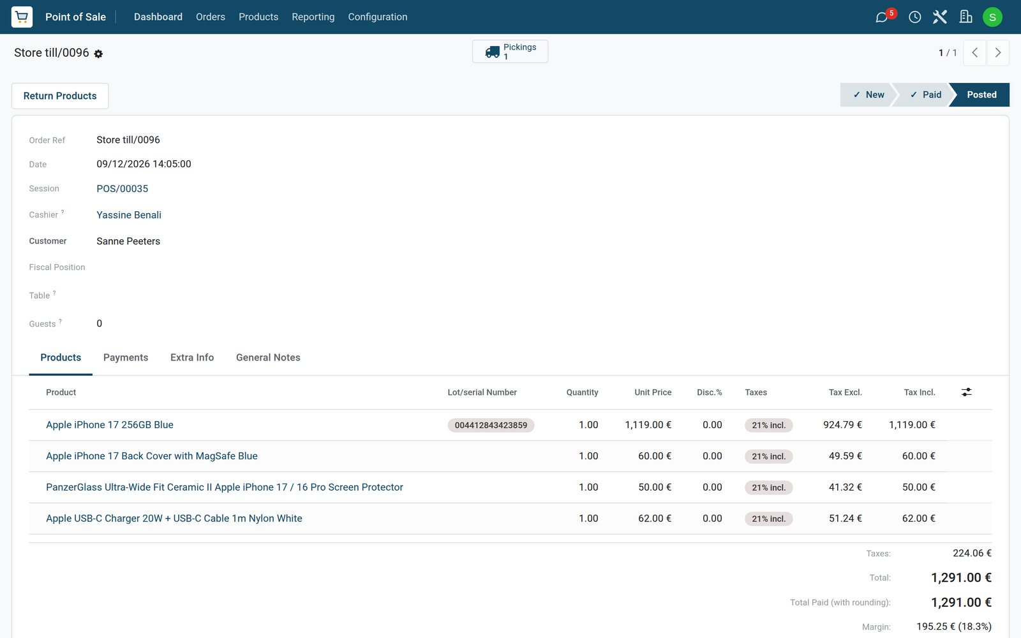Switch to the Extra Info tab
The width and height of the screenshot is (1021, 638).
(192, 357)
